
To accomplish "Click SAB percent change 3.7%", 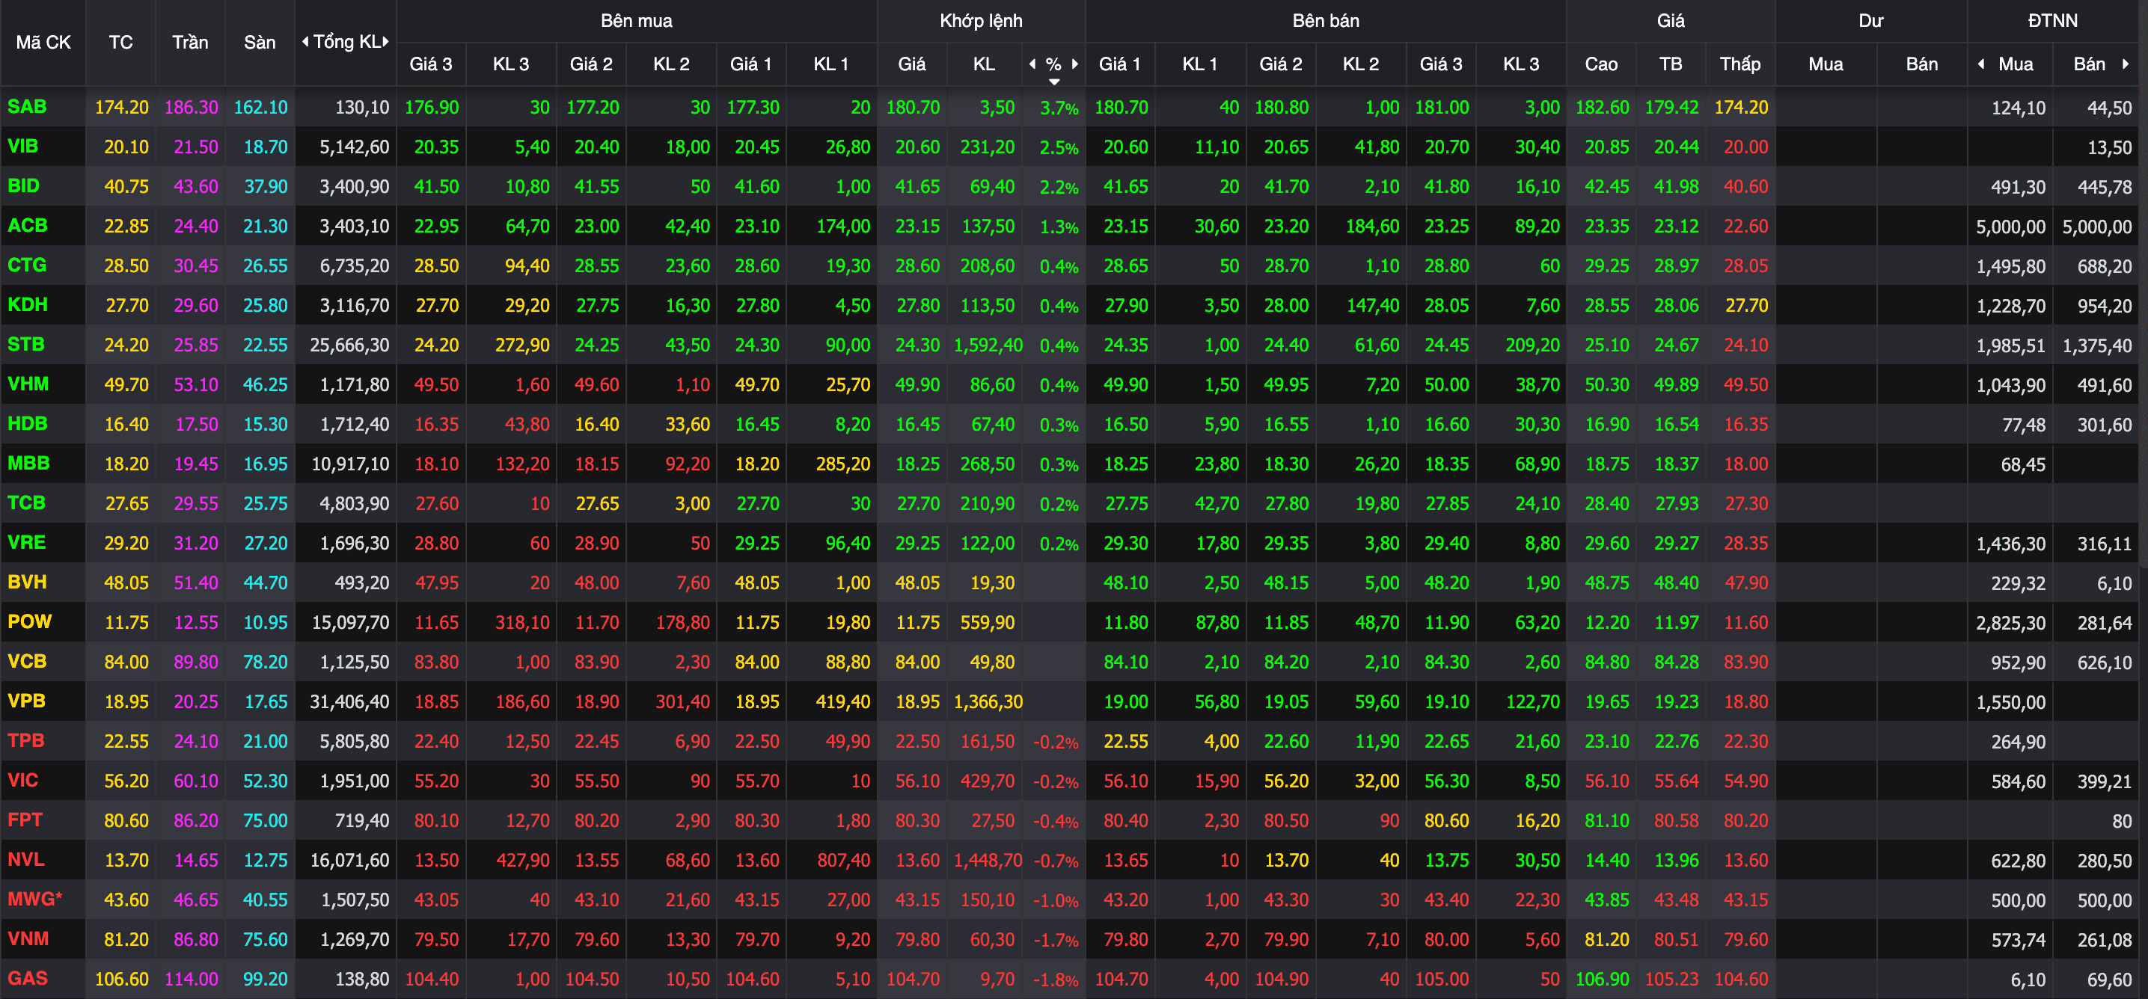I will 1059,108.
